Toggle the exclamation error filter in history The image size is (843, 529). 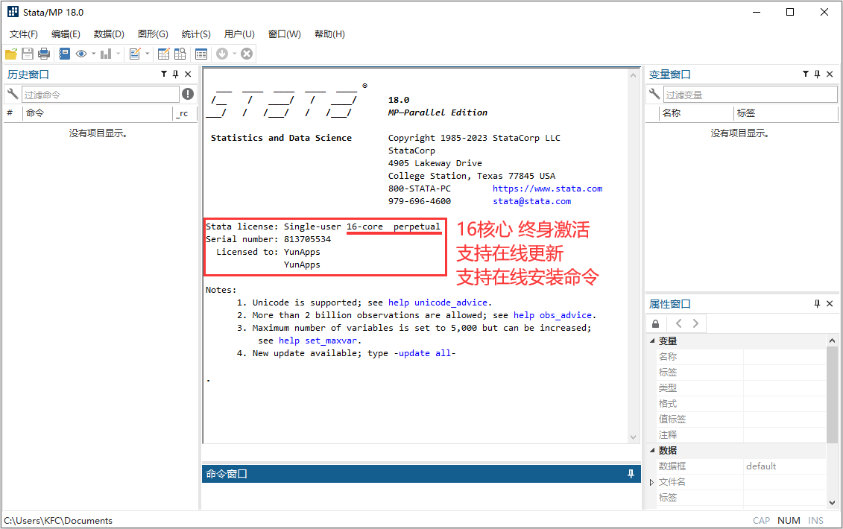click(188, 94)
